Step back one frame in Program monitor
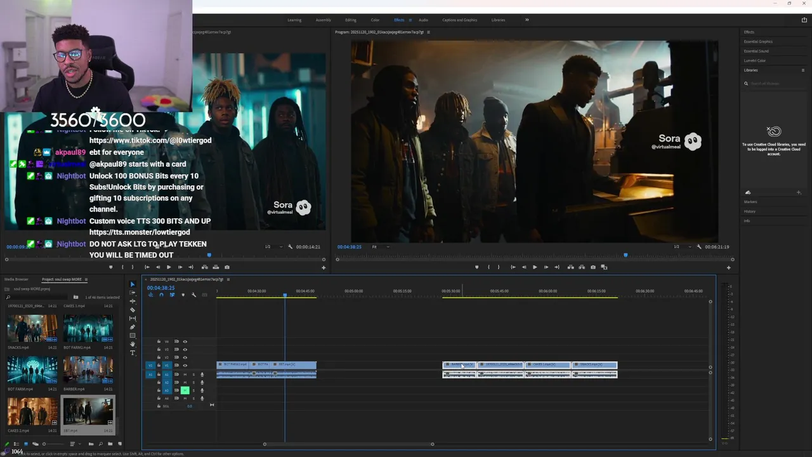The height and width of the screenshot is (457, 812). pos(524,267)
